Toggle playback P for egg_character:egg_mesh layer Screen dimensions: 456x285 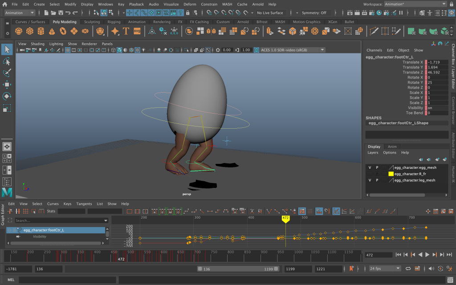tap(377, 167)
